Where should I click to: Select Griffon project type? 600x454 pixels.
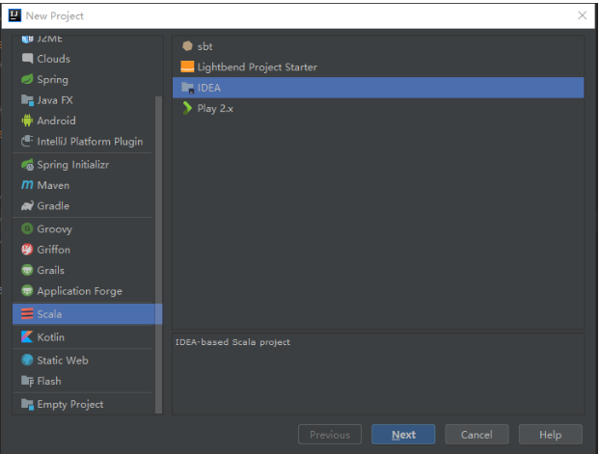point(83,250)
